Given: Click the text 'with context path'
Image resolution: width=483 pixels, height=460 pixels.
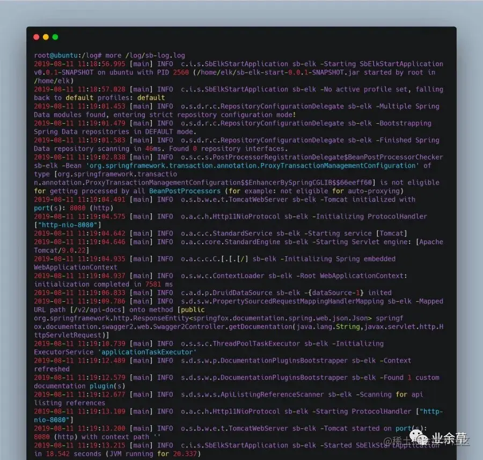Looking at the screenshot, I should (115, 437).
